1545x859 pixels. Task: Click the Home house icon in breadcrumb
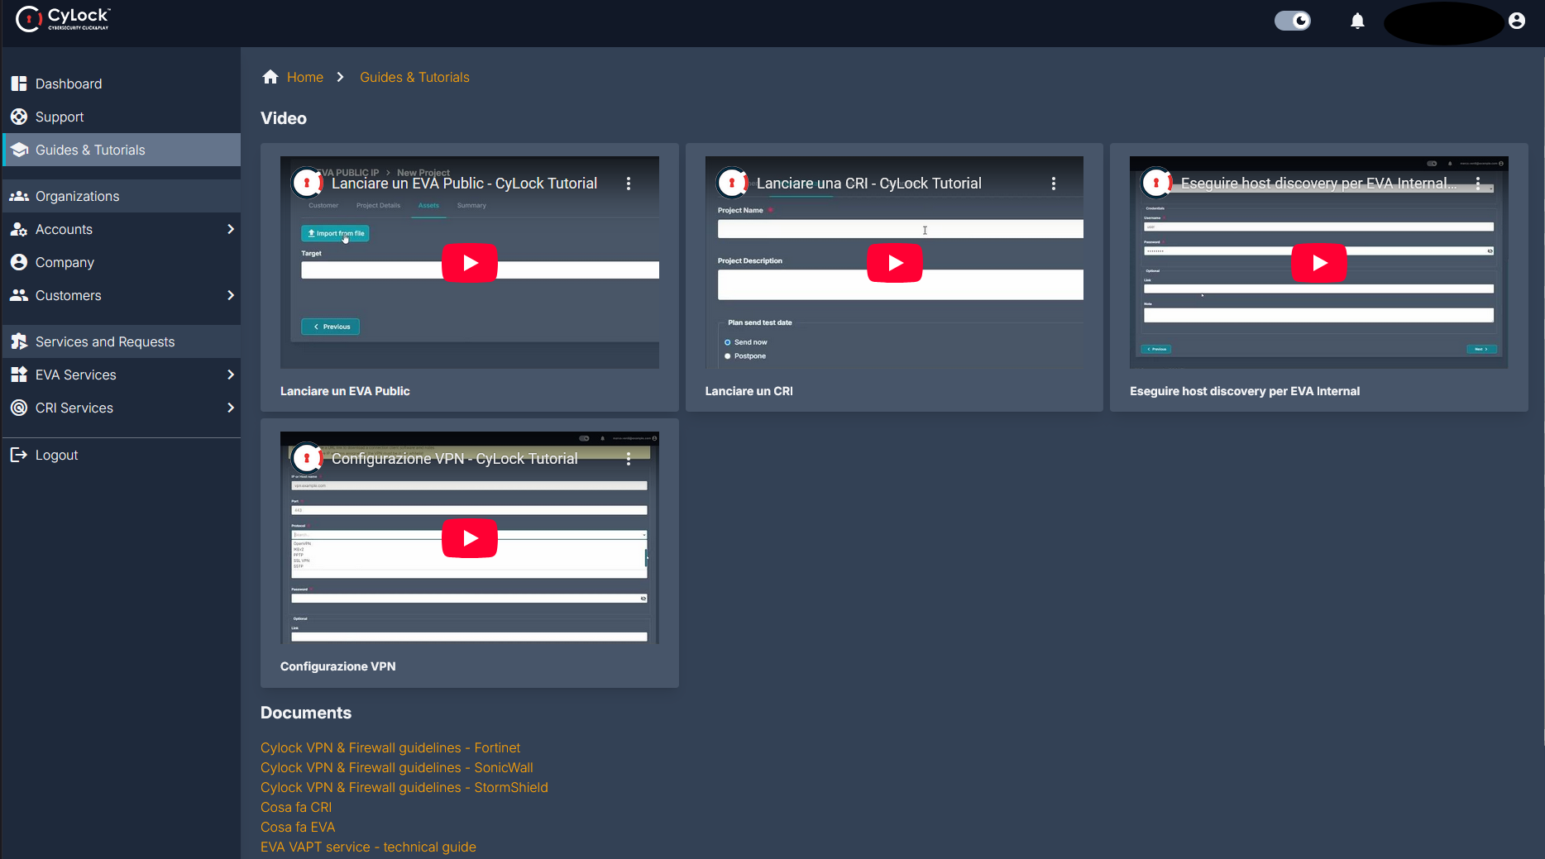point(270,77)
